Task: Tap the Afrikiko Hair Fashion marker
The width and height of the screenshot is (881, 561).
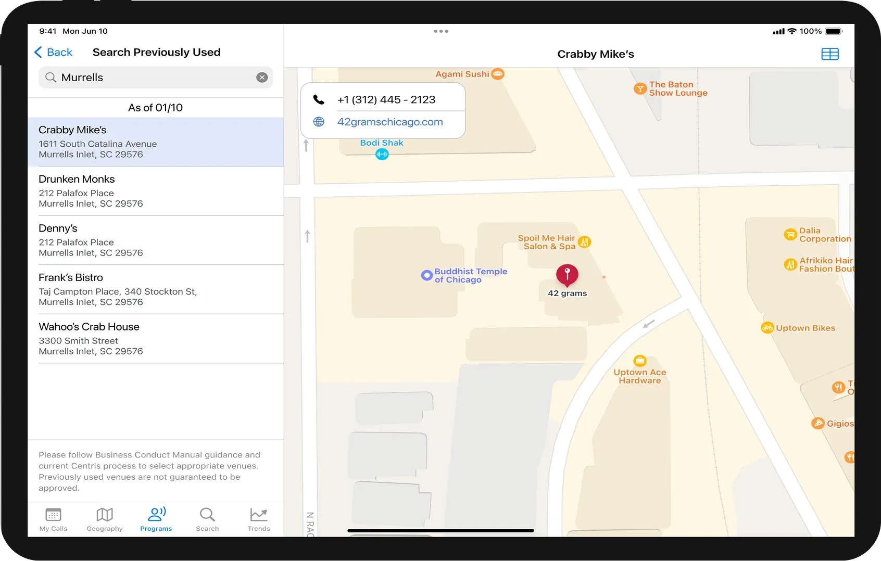Action: (790, 264)
